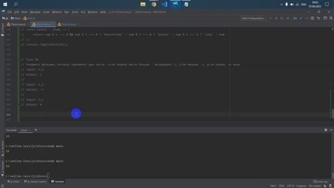This screenshot has height=188, width=334.
Task: Show hidden system tray icons
Action: click(x=281, y=4)
